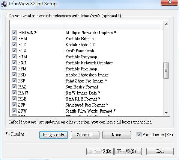
Task: Click the Select all button
Action: [85, 135]
